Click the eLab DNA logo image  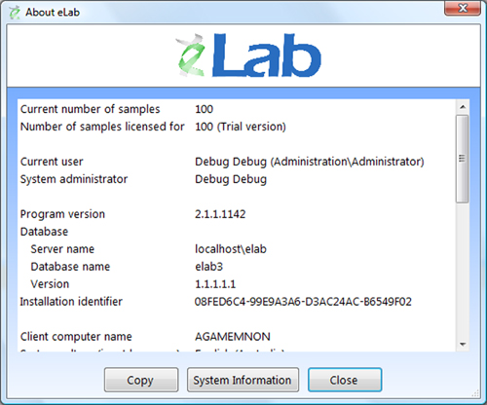248,55
